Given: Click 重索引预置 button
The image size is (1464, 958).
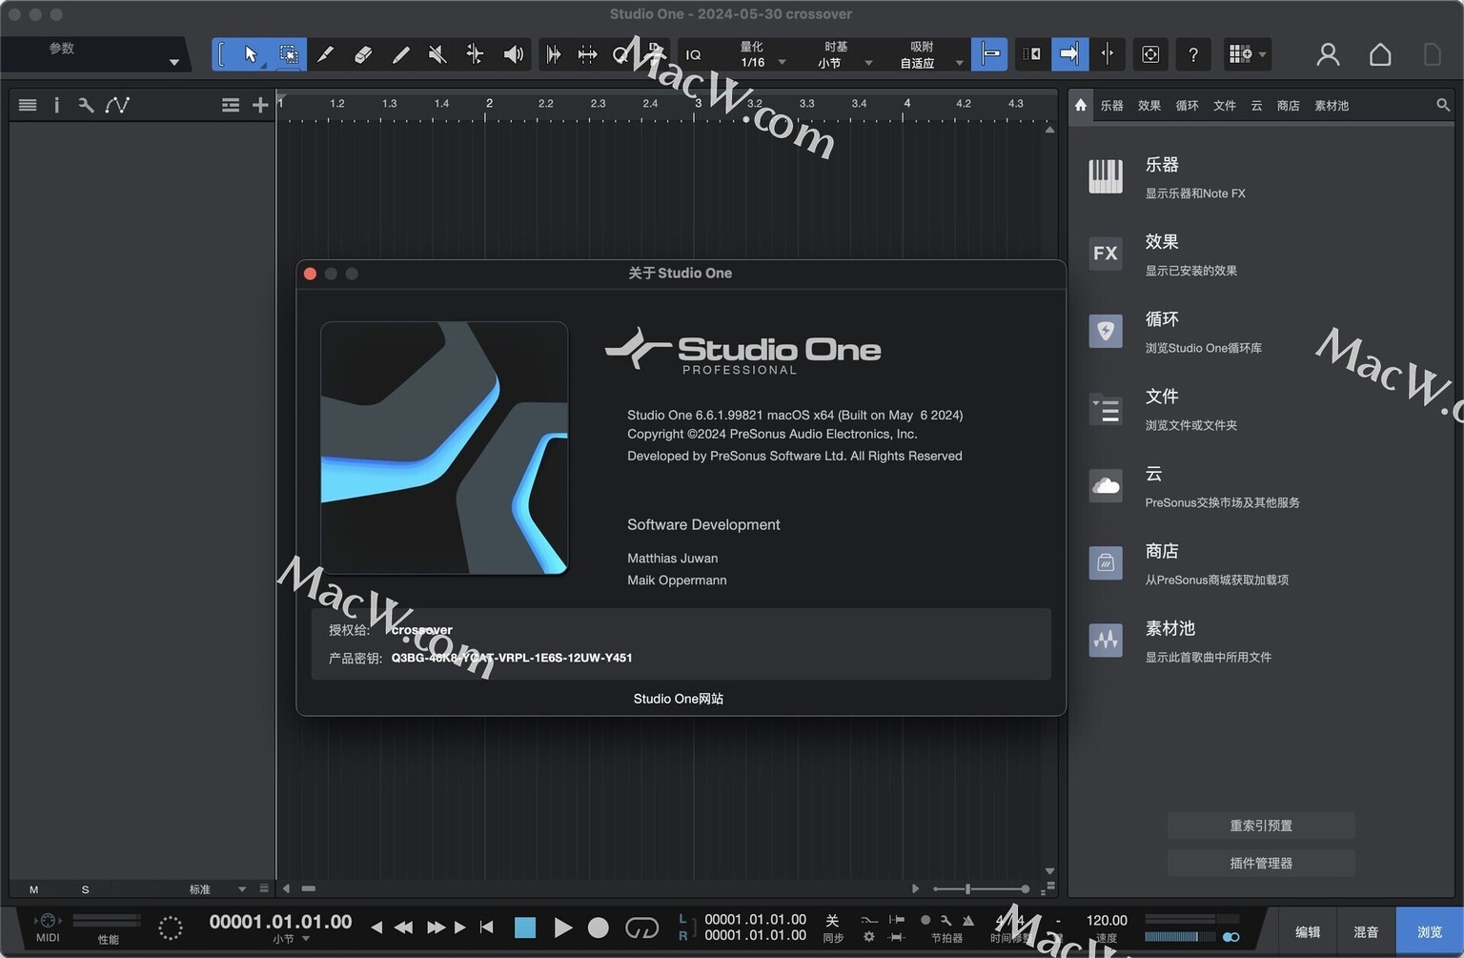Looking at the screenshot, I should tap(1261, 826).
